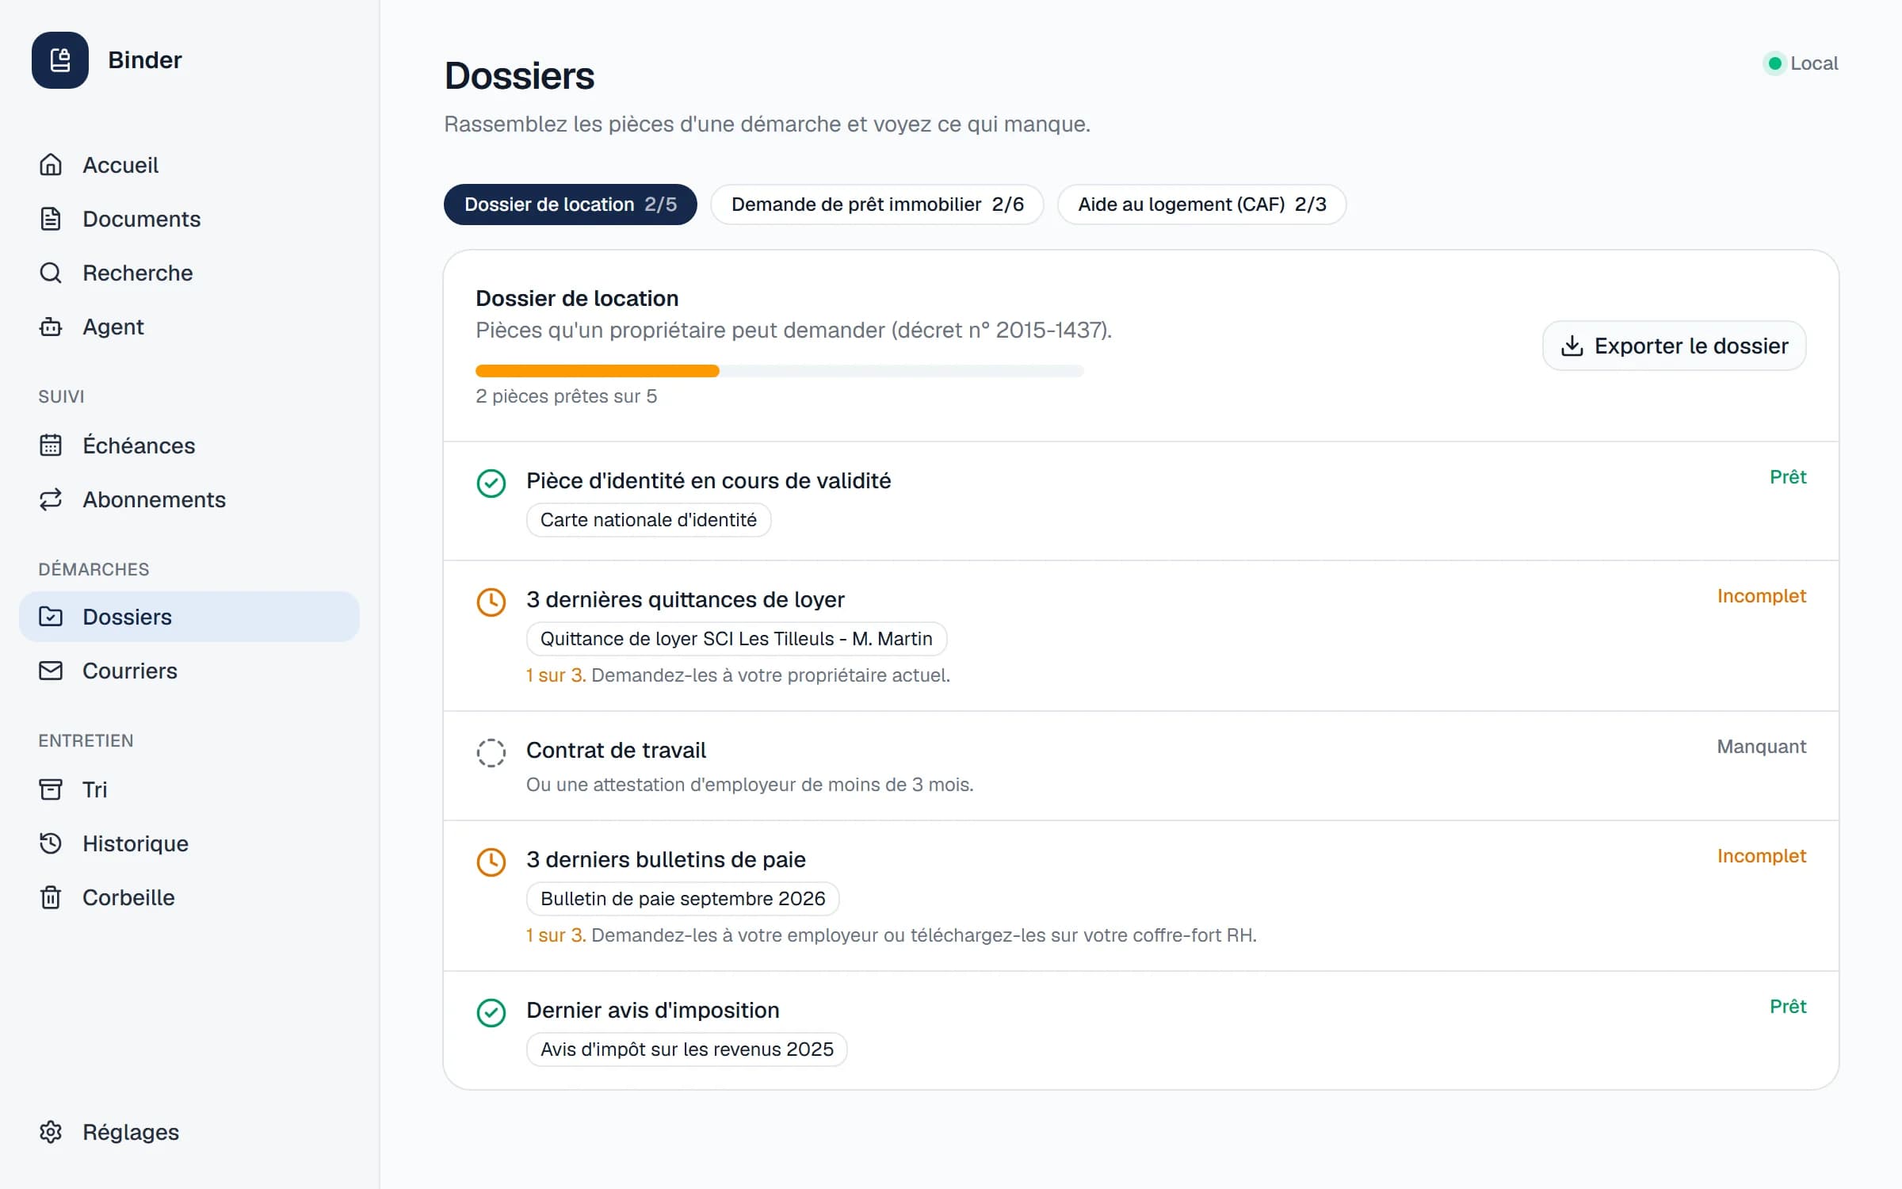The image size is (1902, 1189).
Task: Click green check icon beside Dernier avis d'imposition
Action: click(x=491, y=1013)
